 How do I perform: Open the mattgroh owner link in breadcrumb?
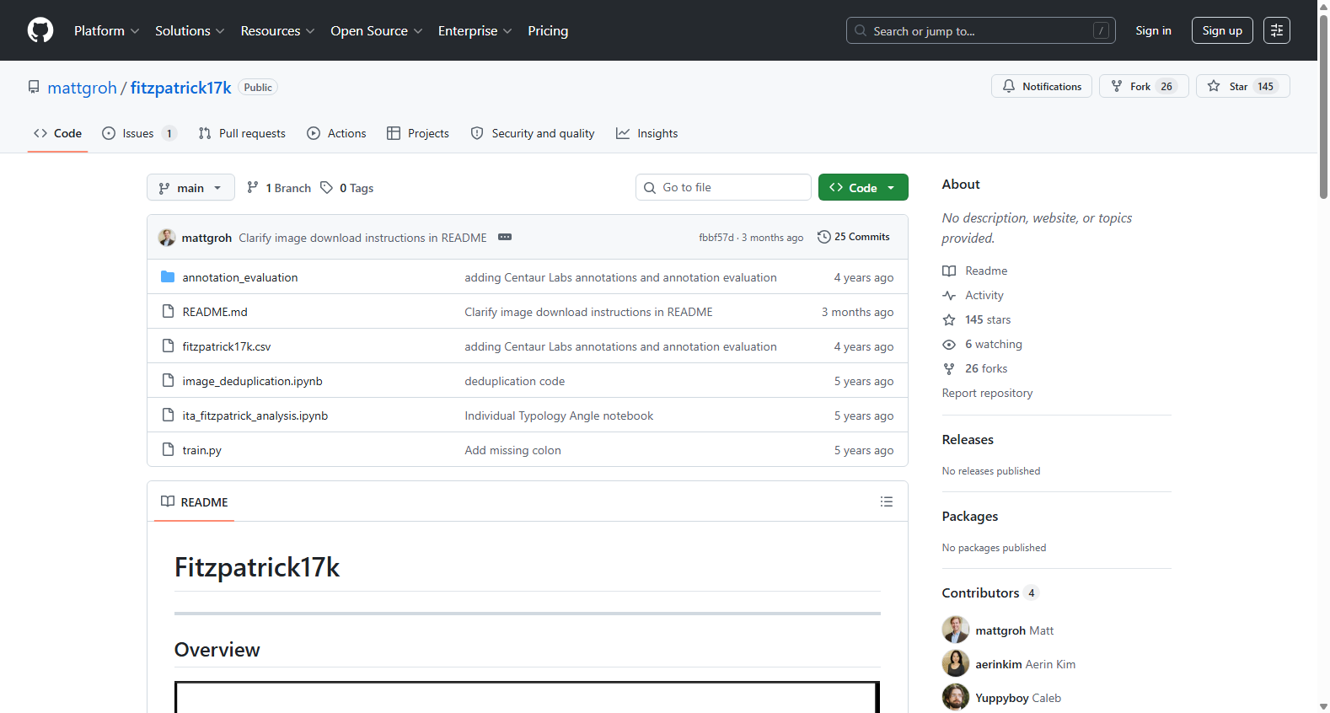83,88
